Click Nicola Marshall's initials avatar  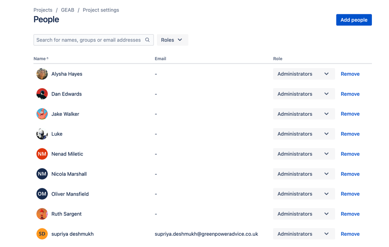(42, 174)
